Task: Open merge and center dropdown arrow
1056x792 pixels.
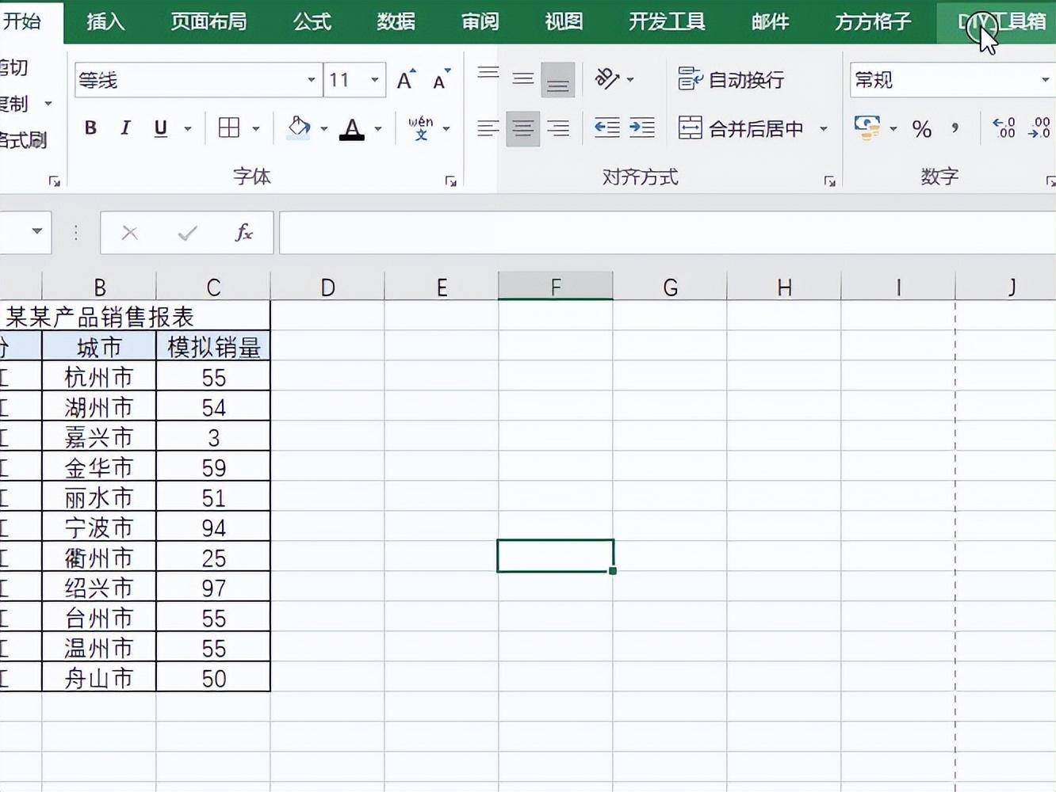Action: point(824,128)
